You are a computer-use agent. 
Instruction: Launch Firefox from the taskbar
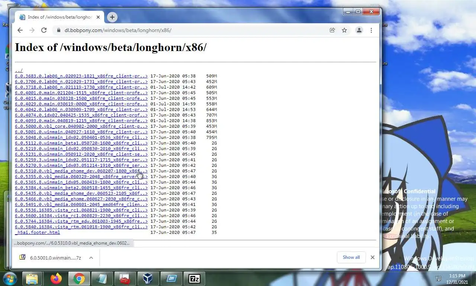tap(56, 279)
